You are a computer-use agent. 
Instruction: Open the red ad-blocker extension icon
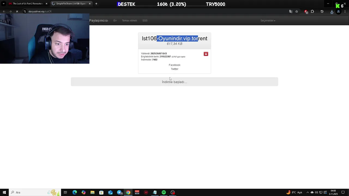coord(306,11)
